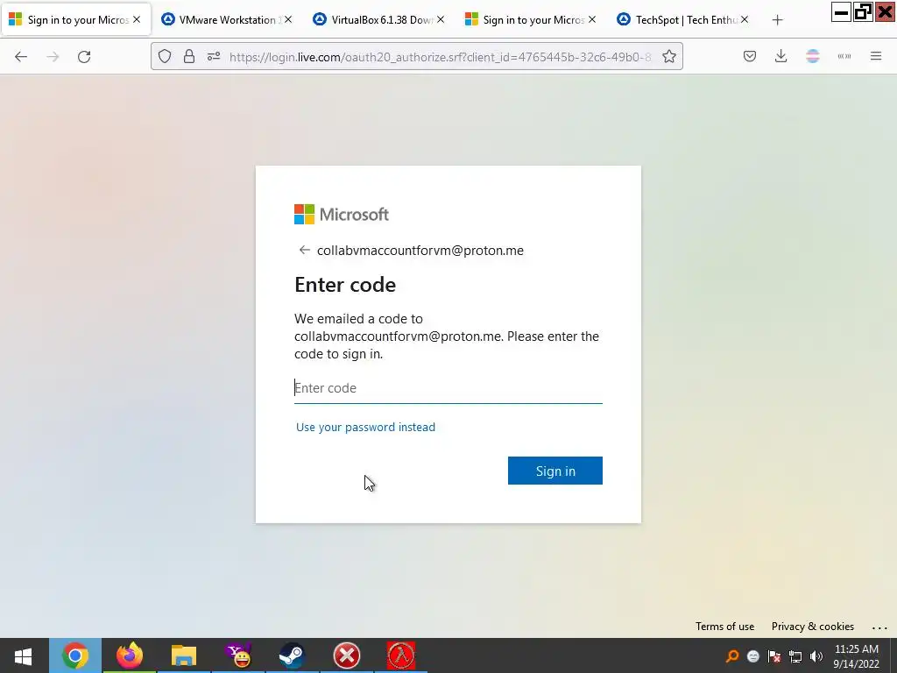This screenshot has width=897, height=673.
Task: Open Yahoo Messenger taskbar icon
Action: (x=238, y=655)
